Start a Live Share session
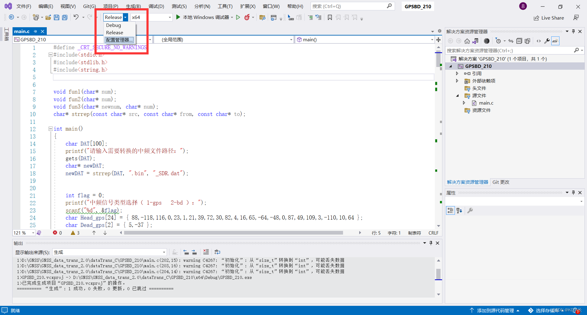587x315 pixels. pyautogui.click(x=549, y=17)
